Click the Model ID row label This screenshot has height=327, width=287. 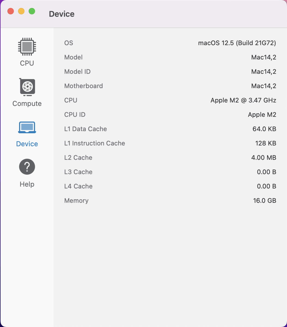coord(77,72)
